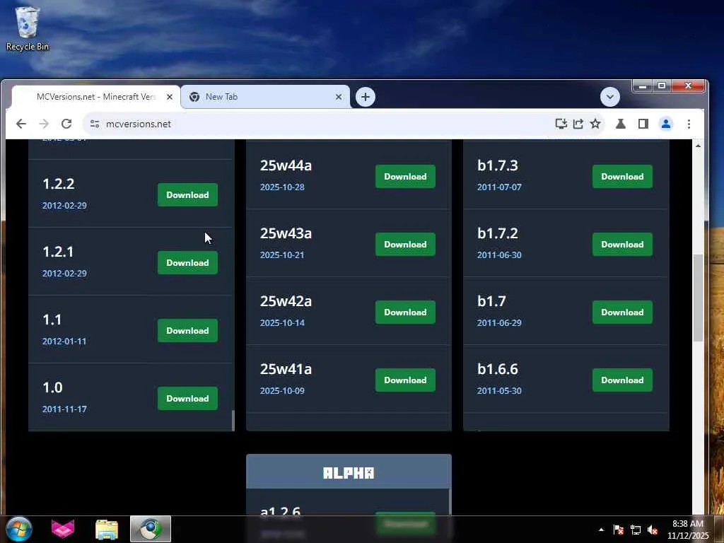Switch to the New Tab tab
Image resolution: width=724 pixels, height=543 pixels.
point(266,97)
